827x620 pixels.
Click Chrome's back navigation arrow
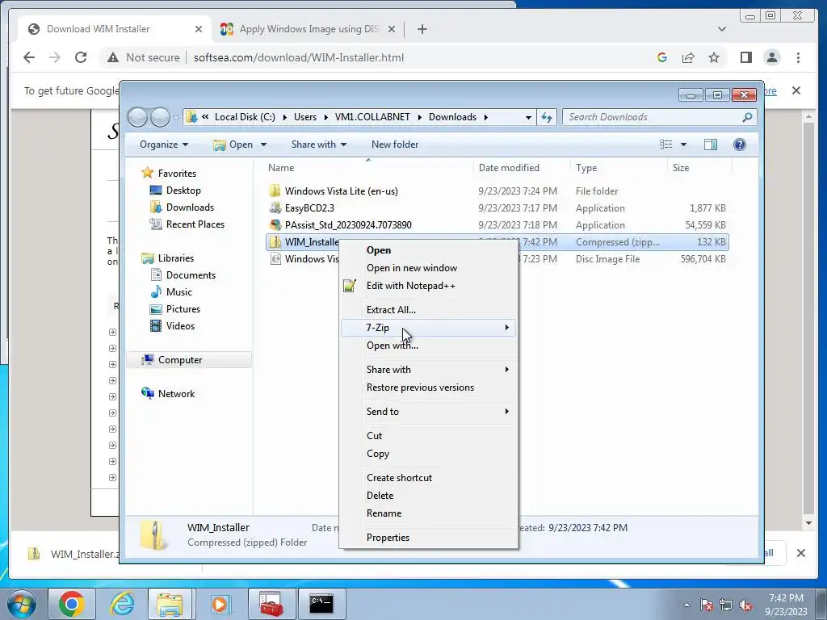click(29, 57)
